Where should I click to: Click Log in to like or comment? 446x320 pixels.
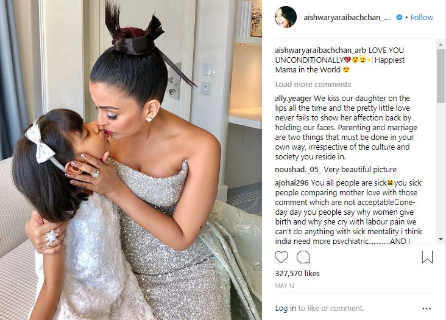286,308
